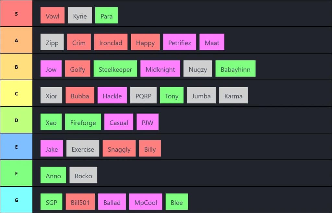Click the PQRP tile in C tier
The height and width of the screenshot is (213, 332).
[x=143, y=95]
